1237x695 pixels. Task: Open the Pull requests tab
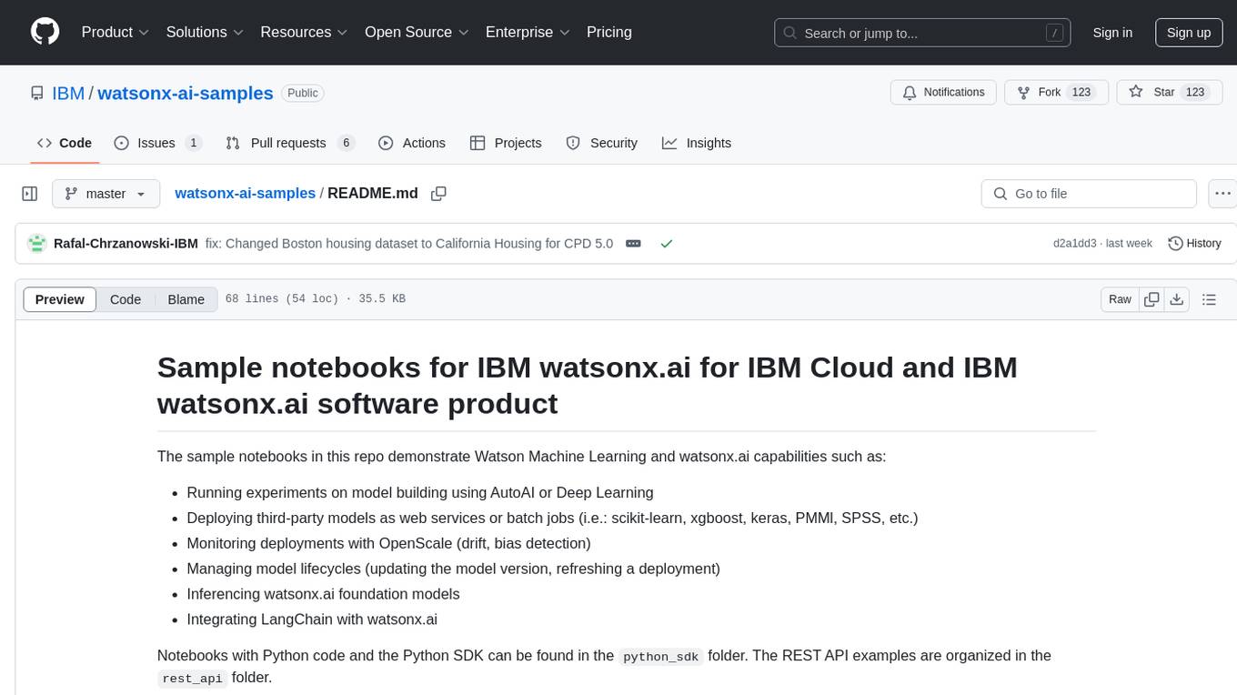(290, 143)
